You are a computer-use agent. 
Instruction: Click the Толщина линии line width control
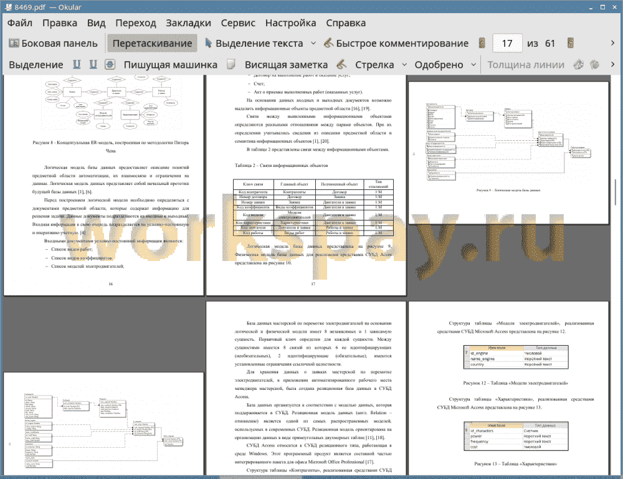(526, 65)
